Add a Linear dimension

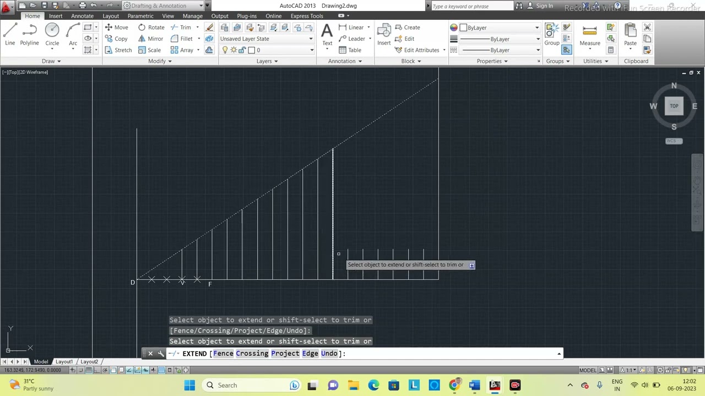pyautogui.click(x=351, y=28)
